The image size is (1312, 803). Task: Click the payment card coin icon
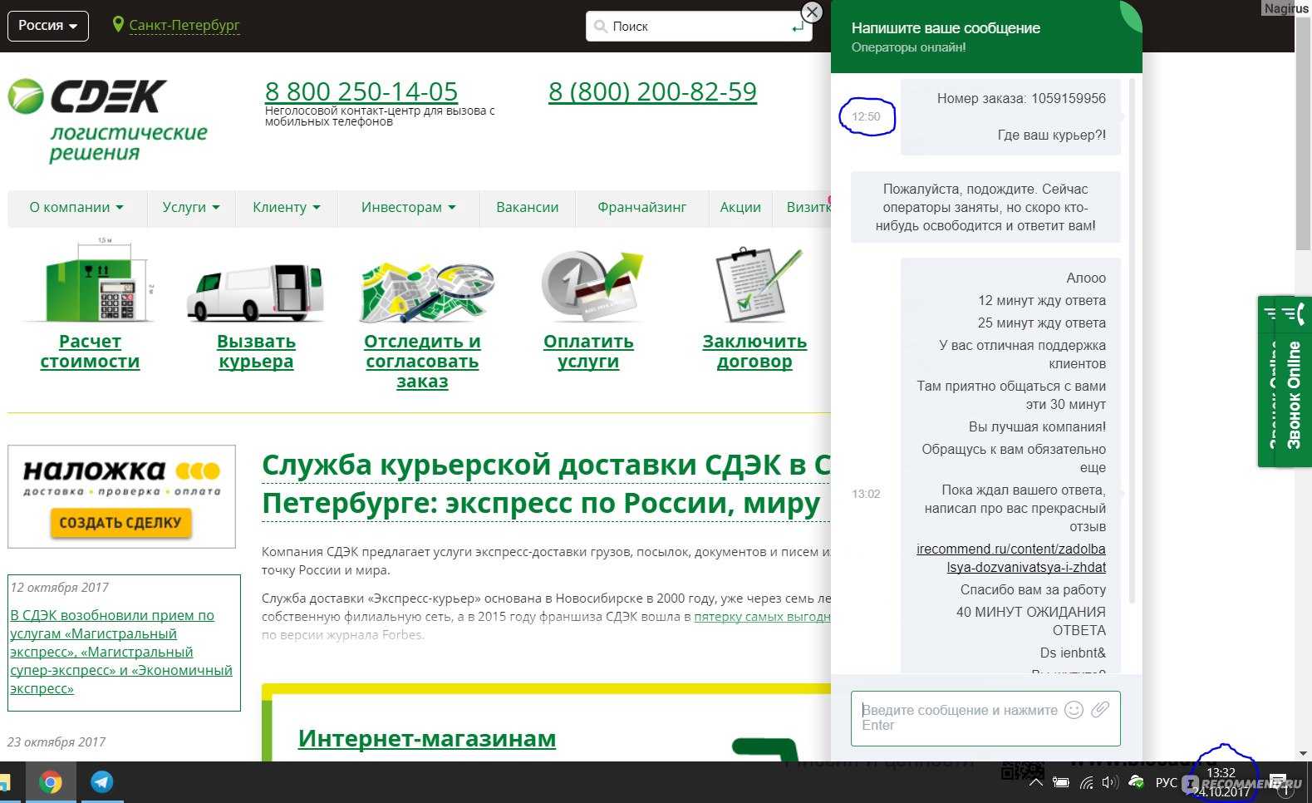tap(592, 285)
